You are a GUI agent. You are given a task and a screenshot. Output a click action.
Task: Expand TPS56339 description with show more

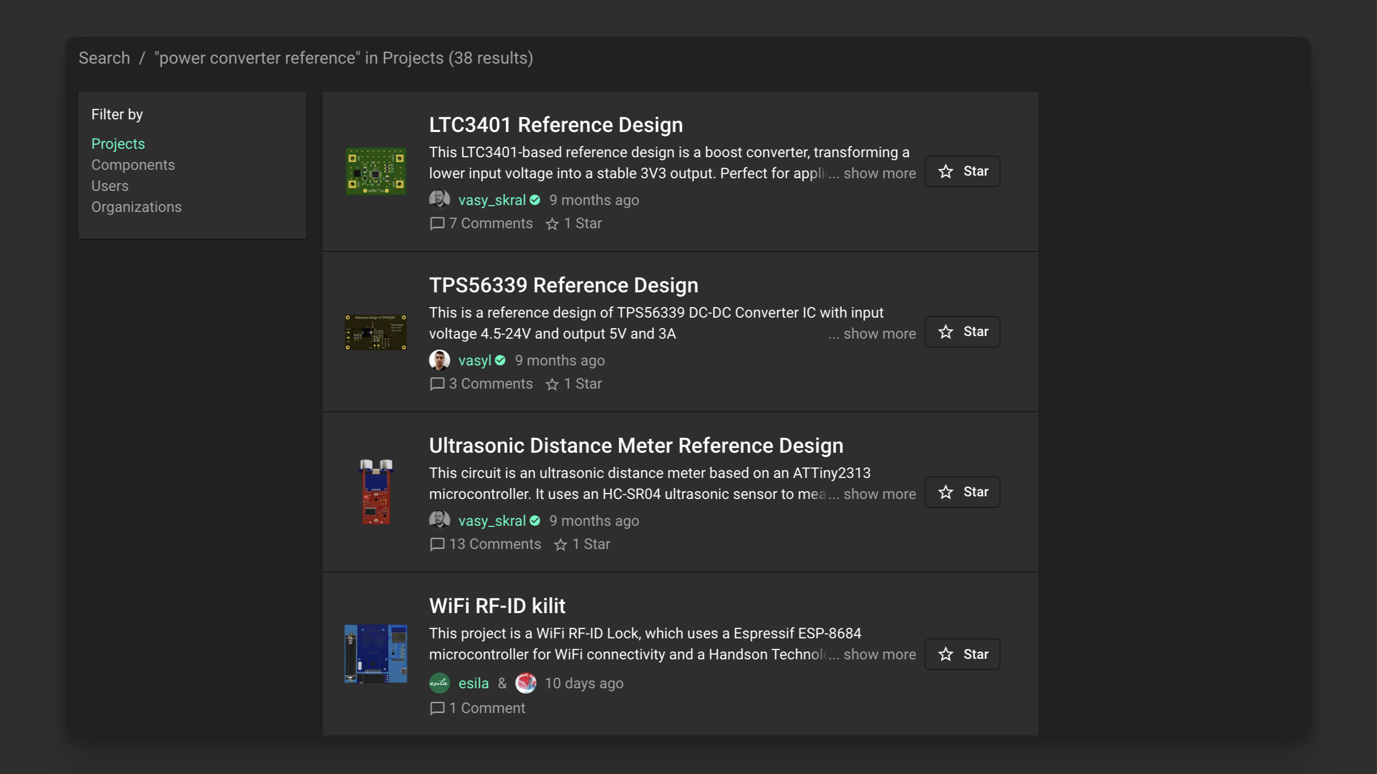pos(879,333)
